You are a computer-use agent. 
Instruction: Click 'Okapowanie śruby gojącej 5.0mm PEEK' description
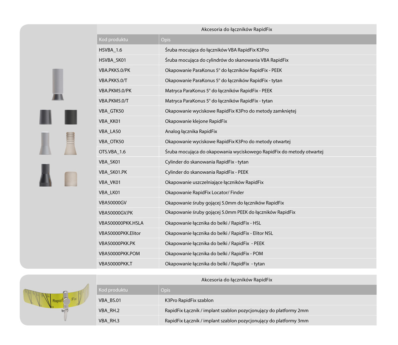click(x=230, y=212)
